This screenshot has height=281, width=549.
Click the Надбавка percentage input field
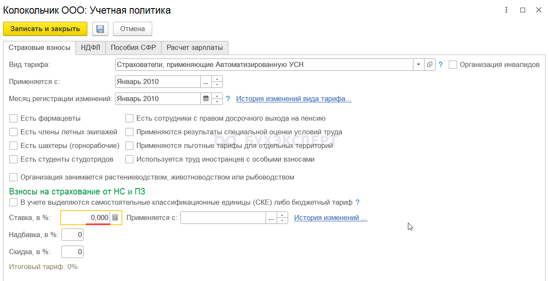pyautogui.click(x=72, y=235)
